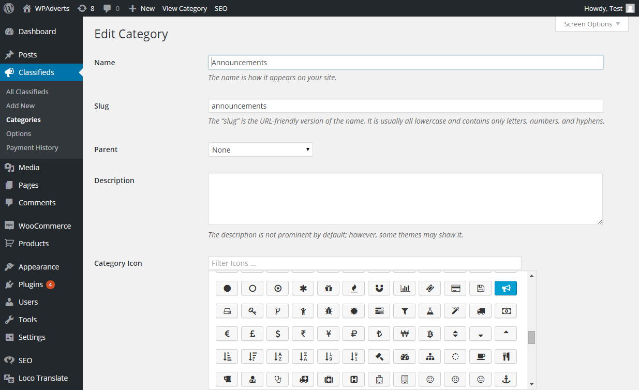Select the coffee cup icon
Viewport: 639px width, 390px height.
pyautogui.click(x=481, y=356)
